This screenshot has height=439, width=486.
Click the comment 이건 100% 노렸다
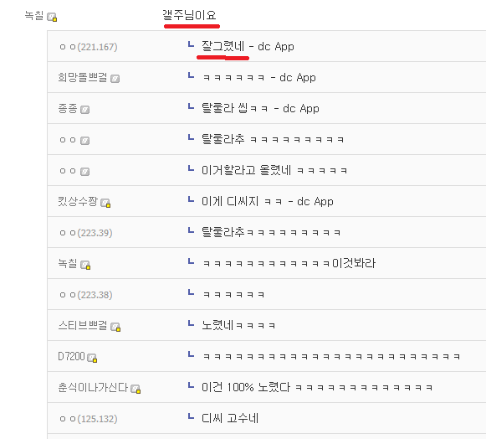[x=317, y=387]
